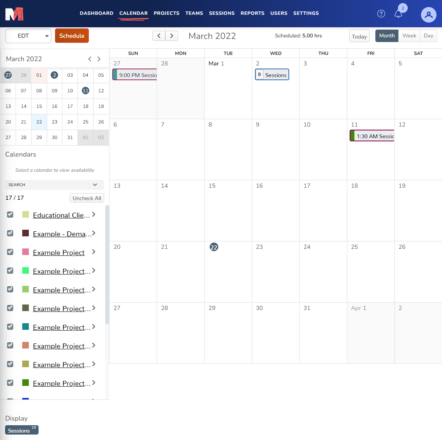Open the EDT timezone dropdown
Screen dimensions: 442x440
coord(28,36)
